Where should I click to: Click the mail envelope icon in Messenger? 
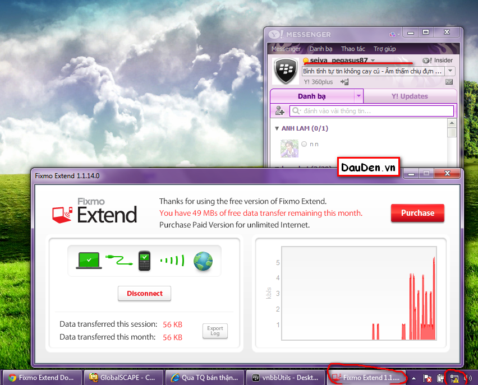pyautogui.click(x=449, y=82)
